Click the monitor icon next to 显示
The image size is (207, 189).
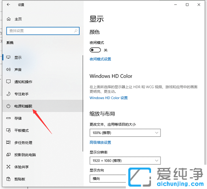coord(8,57)
